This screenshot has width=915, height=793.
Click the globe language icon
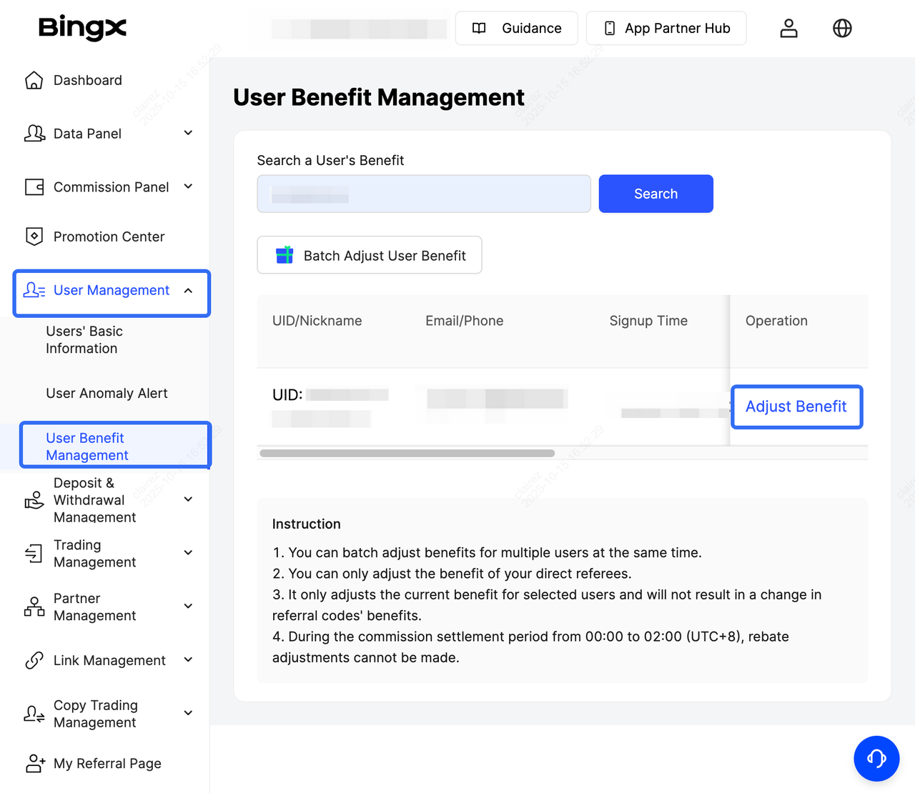pyautogui.click(x=842, y=29)
